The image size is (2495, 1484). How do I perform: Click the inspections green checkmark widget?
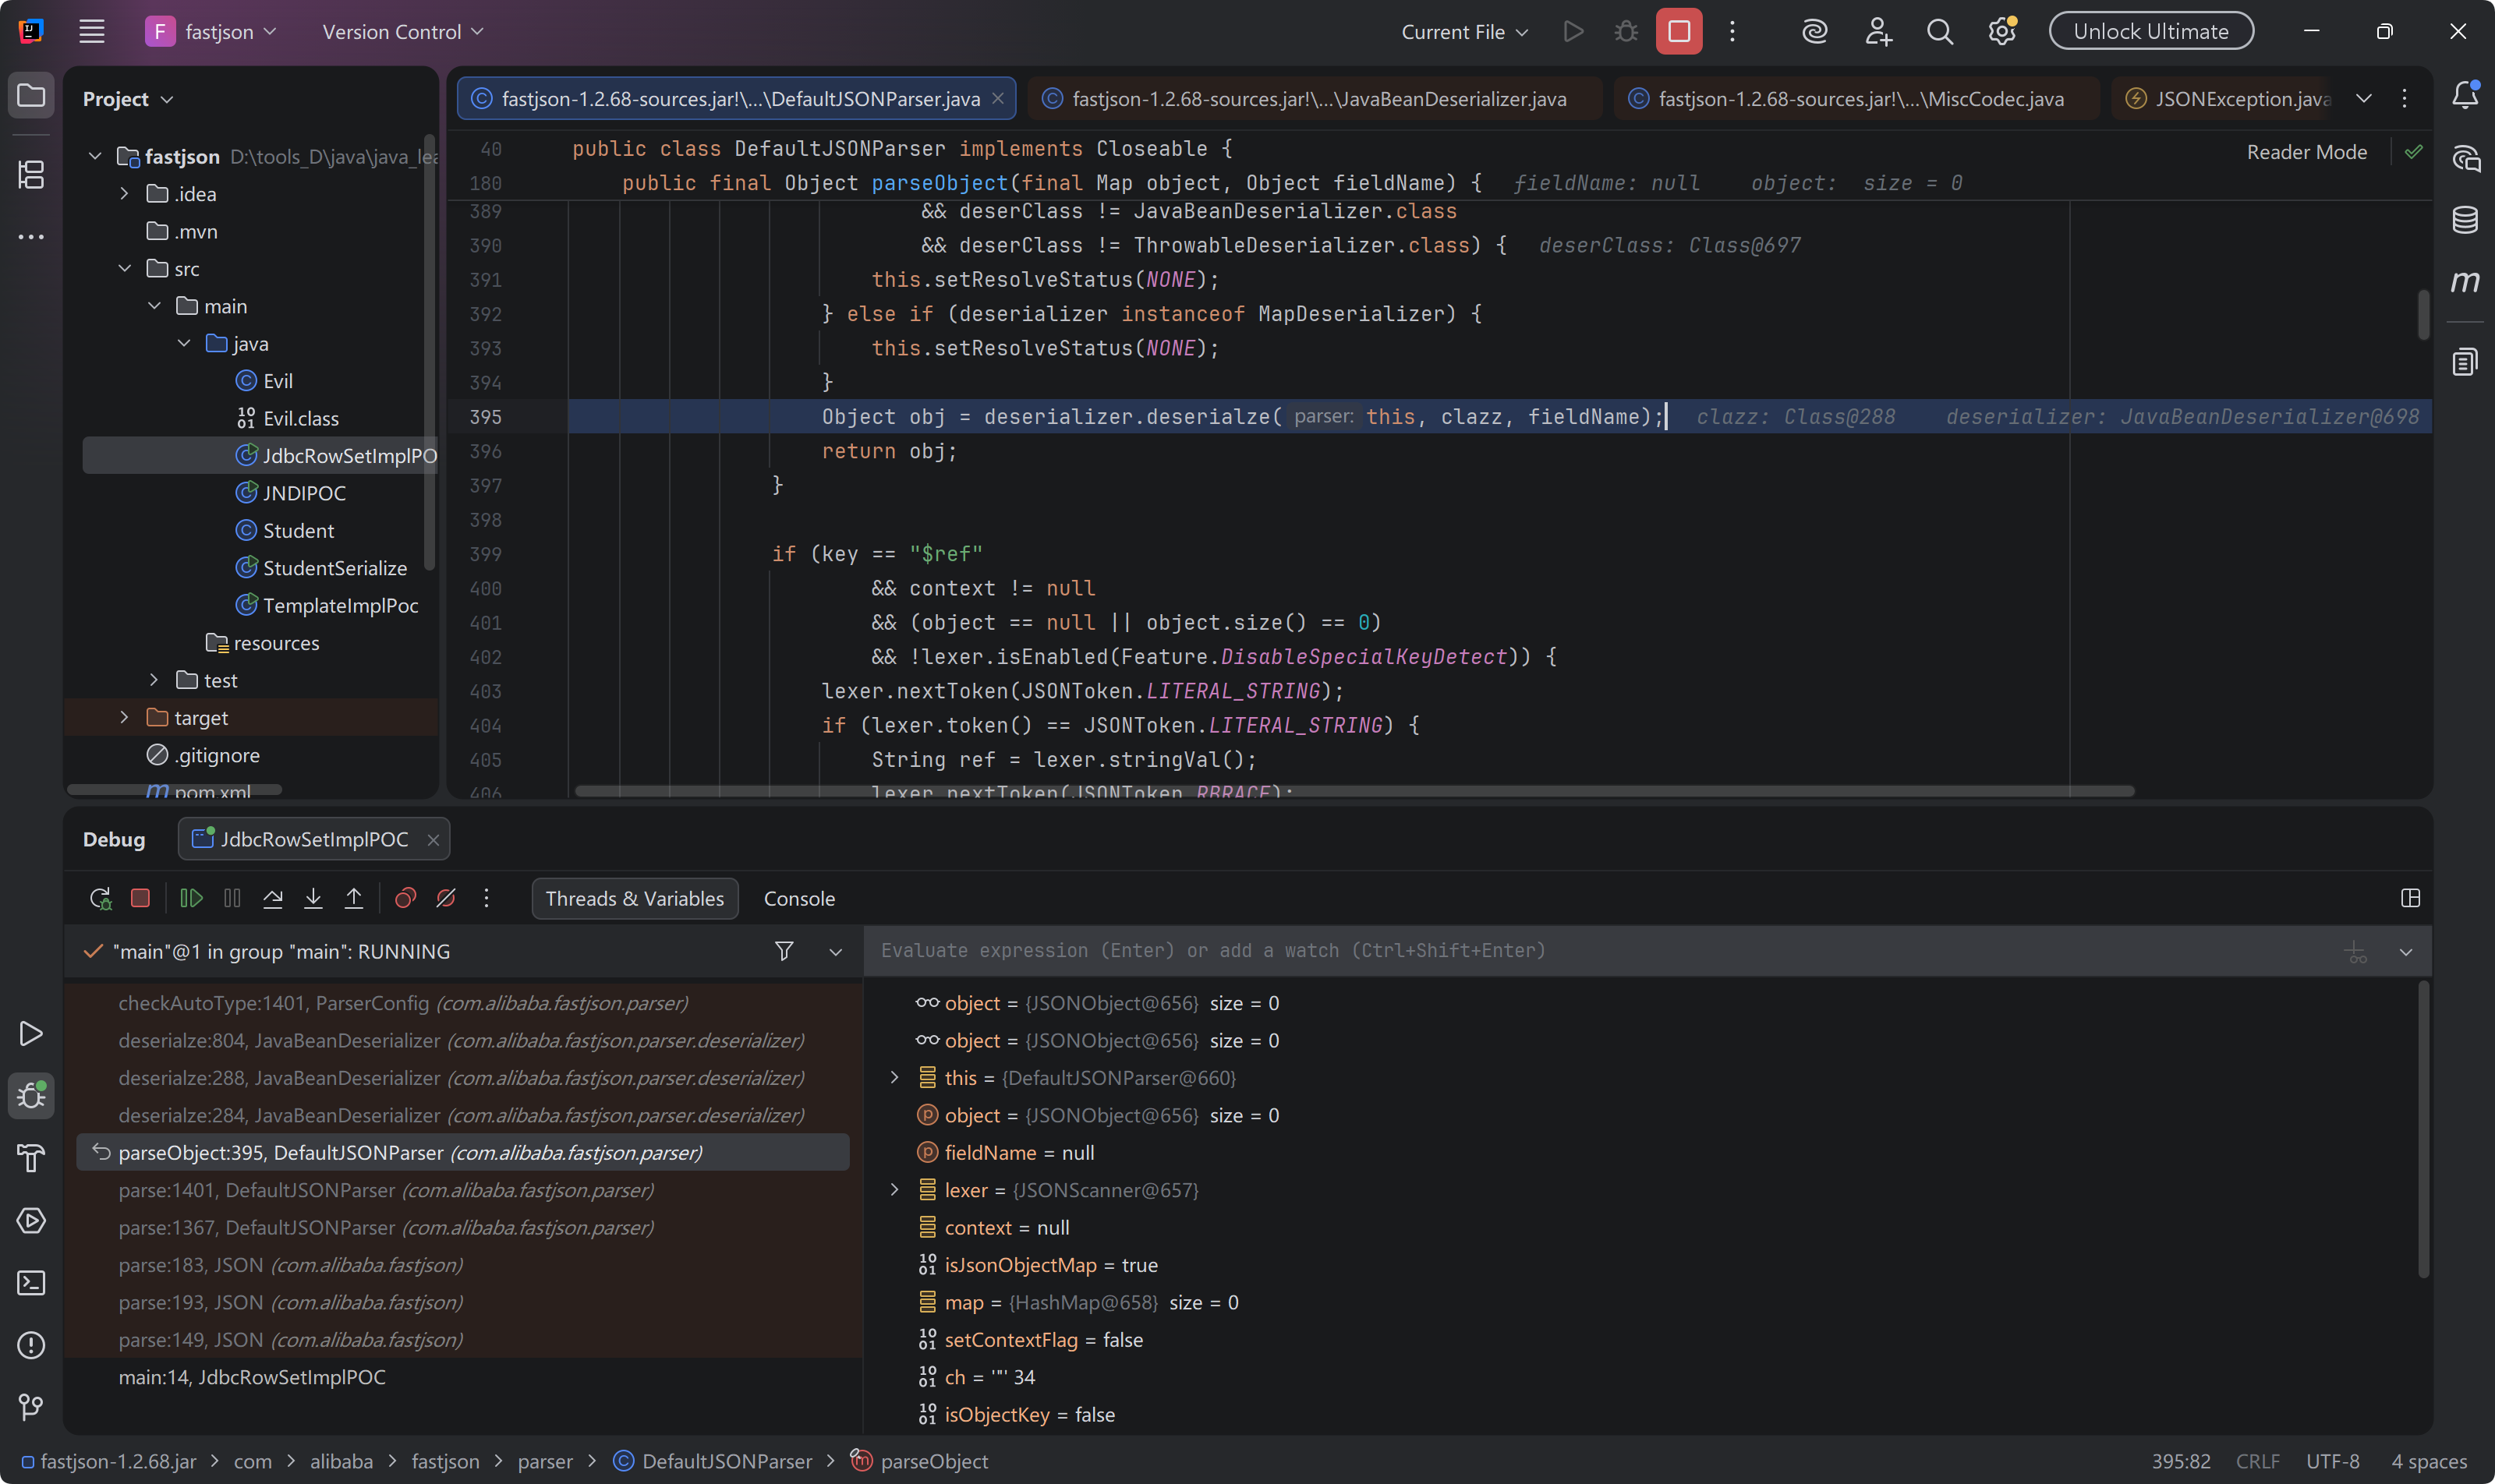pos(2414,152)
